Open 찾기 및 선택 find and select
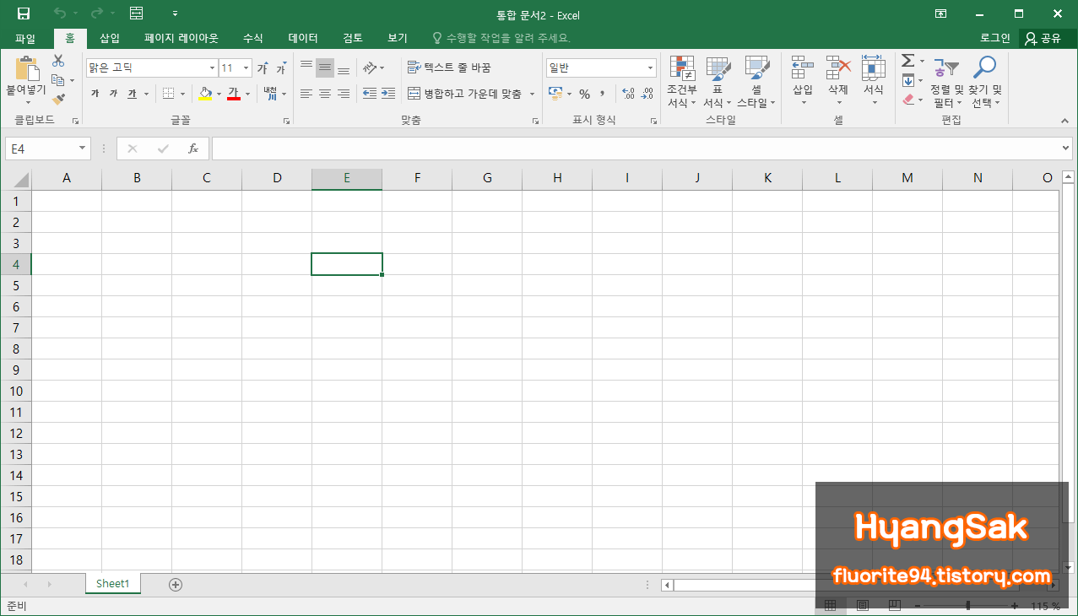Viewport: 1078px width, 616px height. [x=985, y=82]
